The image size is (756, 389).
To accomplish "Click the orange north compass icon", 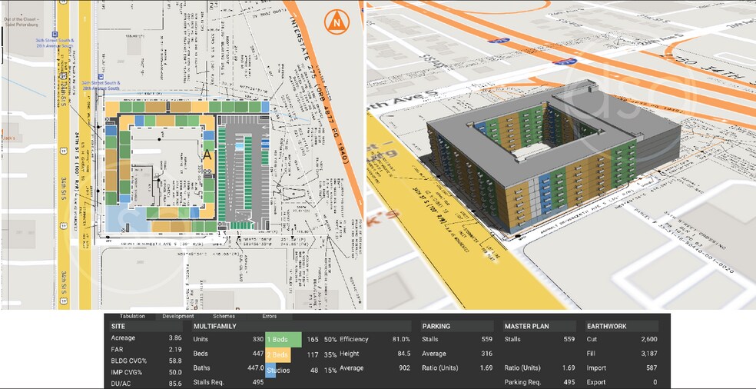I will click(x=334, y=22).
